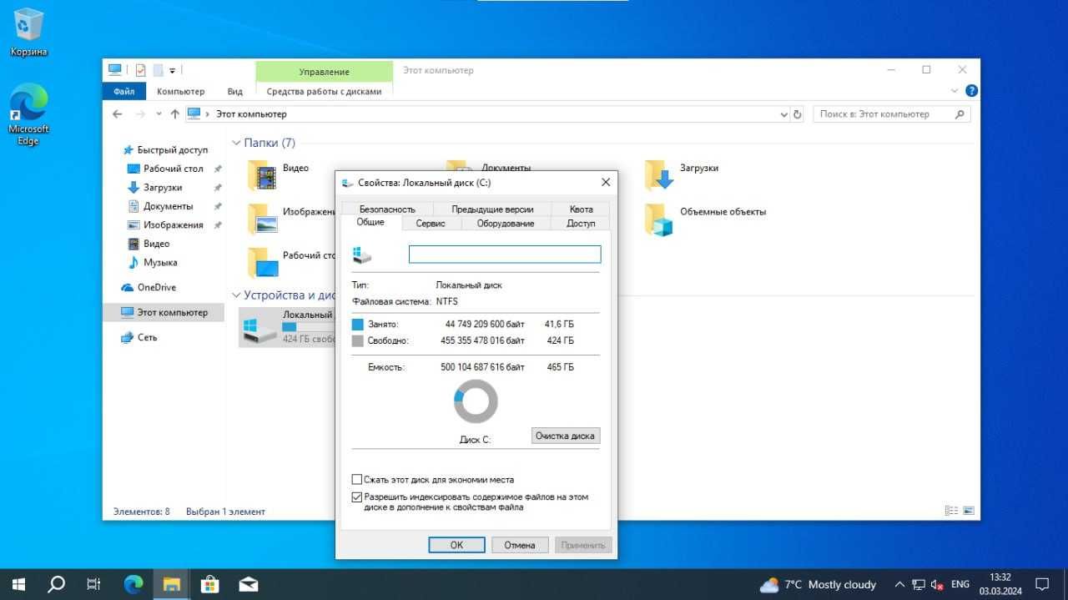Expand the ribbon chevron
This screenshot has width=1068, height=600.
(955, 91)
